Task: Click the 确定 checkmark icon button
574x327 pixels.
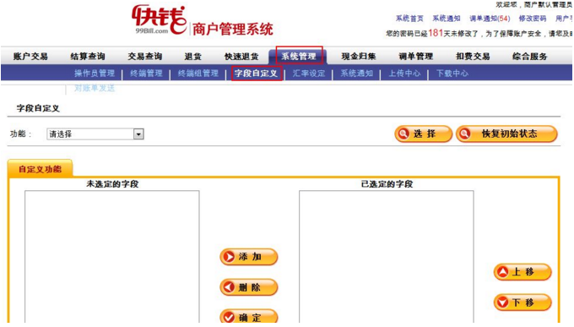Action: point(249,317)
